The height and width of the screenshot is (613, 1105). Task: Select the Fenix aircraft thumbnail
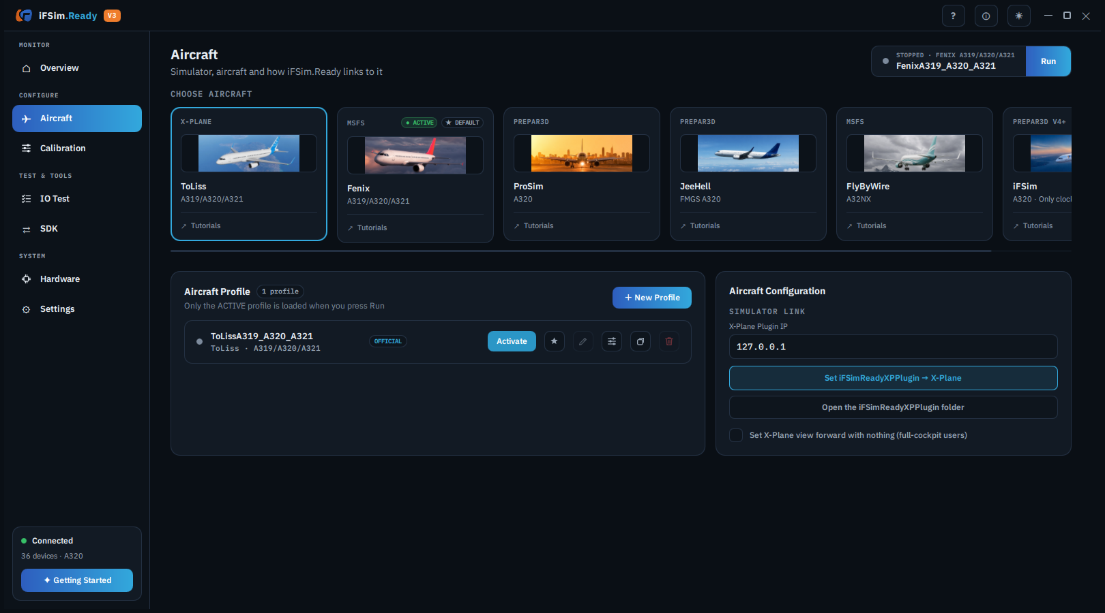[x=415, y=155]
